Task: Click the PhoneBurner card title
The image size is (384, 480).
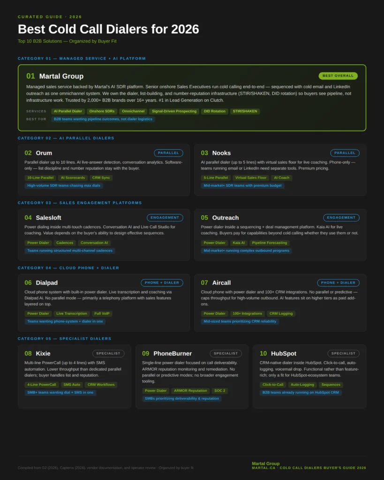Action: (173, 353)
